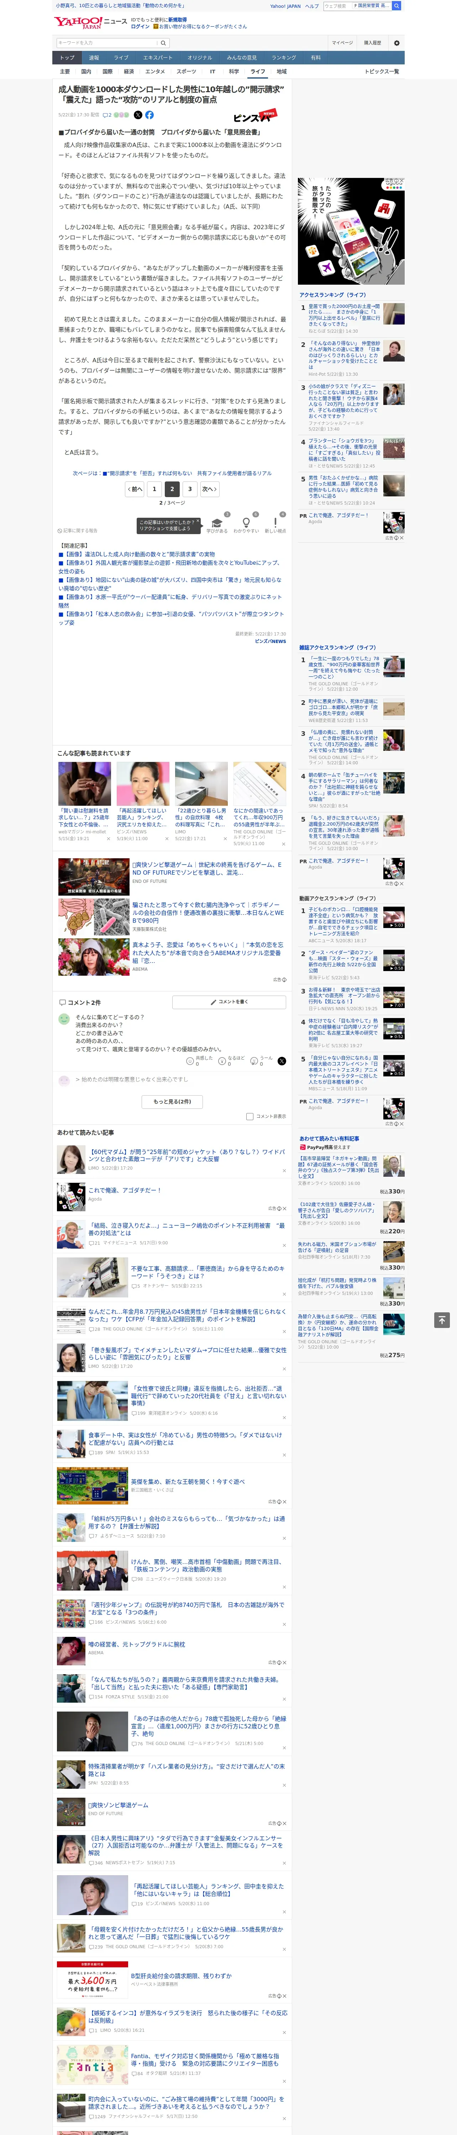Image resolution: width=457 pixels, height=2135 pixels.
Task: Open the ランキング navigation tab
Action: tap(284, 57)
